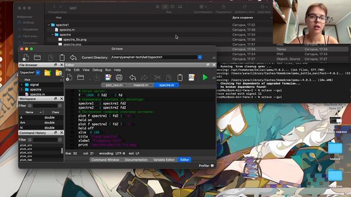
Task: Click the Current Directory path field
Action: click(x=154, y=57)
